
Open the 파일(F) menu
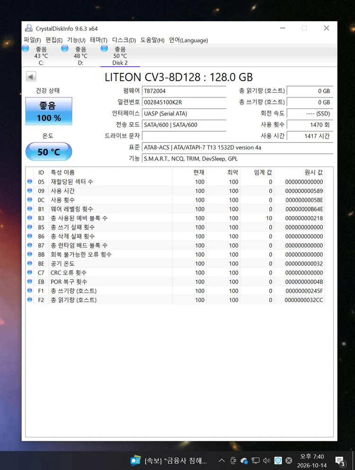(x=32, y=40)
